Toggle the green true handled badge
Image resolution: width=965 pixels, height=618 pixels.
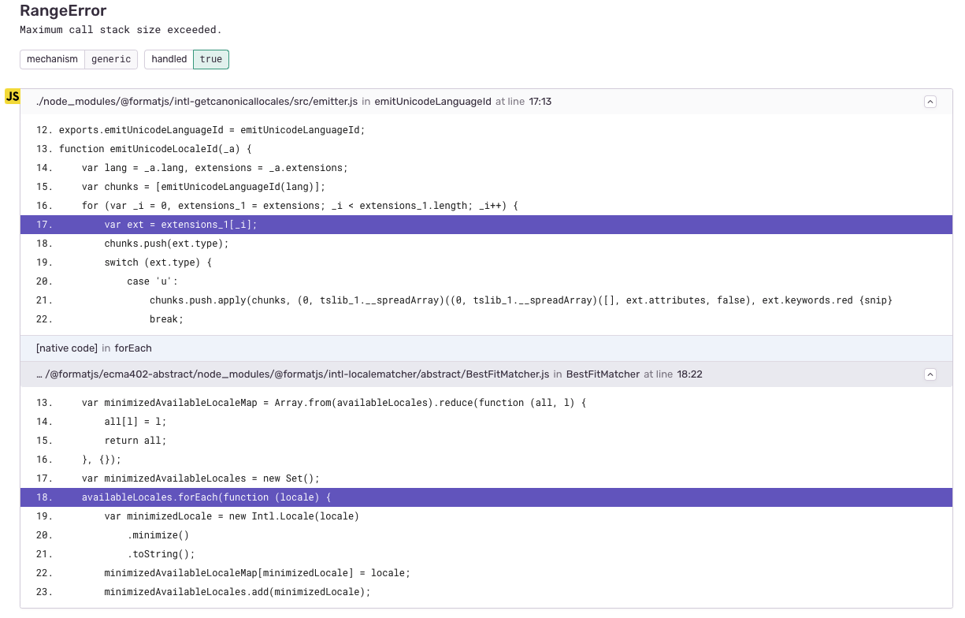tap(210, 59)
